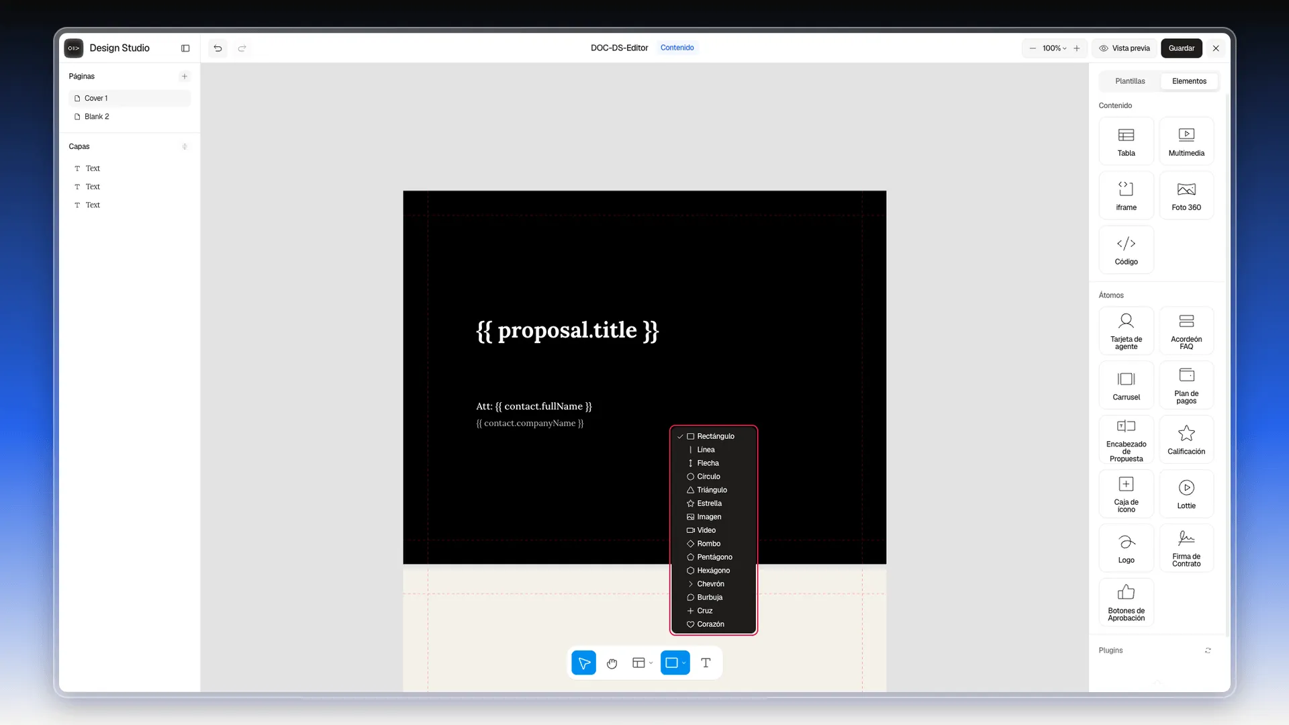This screenshot has height=725, width=1289.
Task: Choose Hexágono from the shape menu
Action: 714,571
